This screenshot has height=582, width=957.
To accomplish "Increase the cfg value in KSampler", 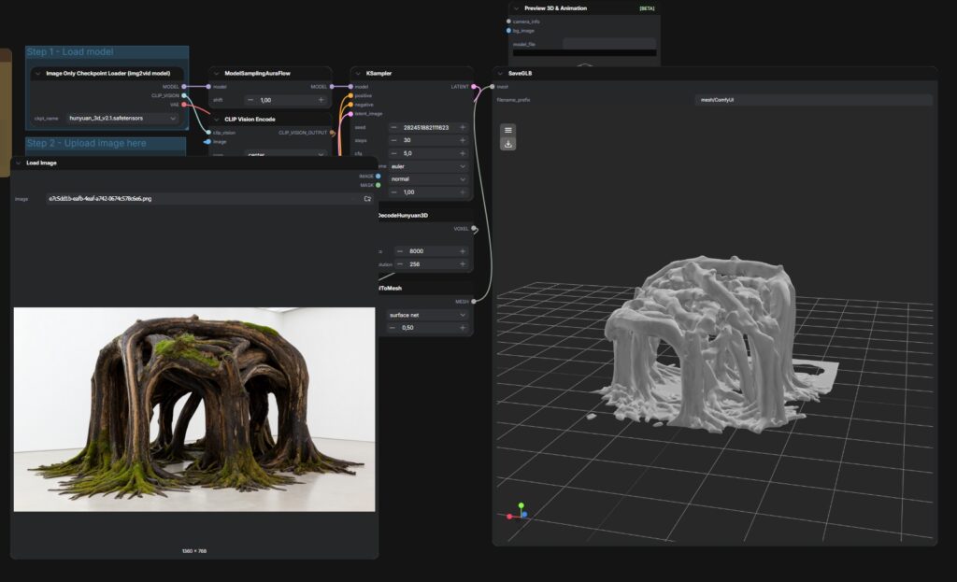I will (463, 153).
